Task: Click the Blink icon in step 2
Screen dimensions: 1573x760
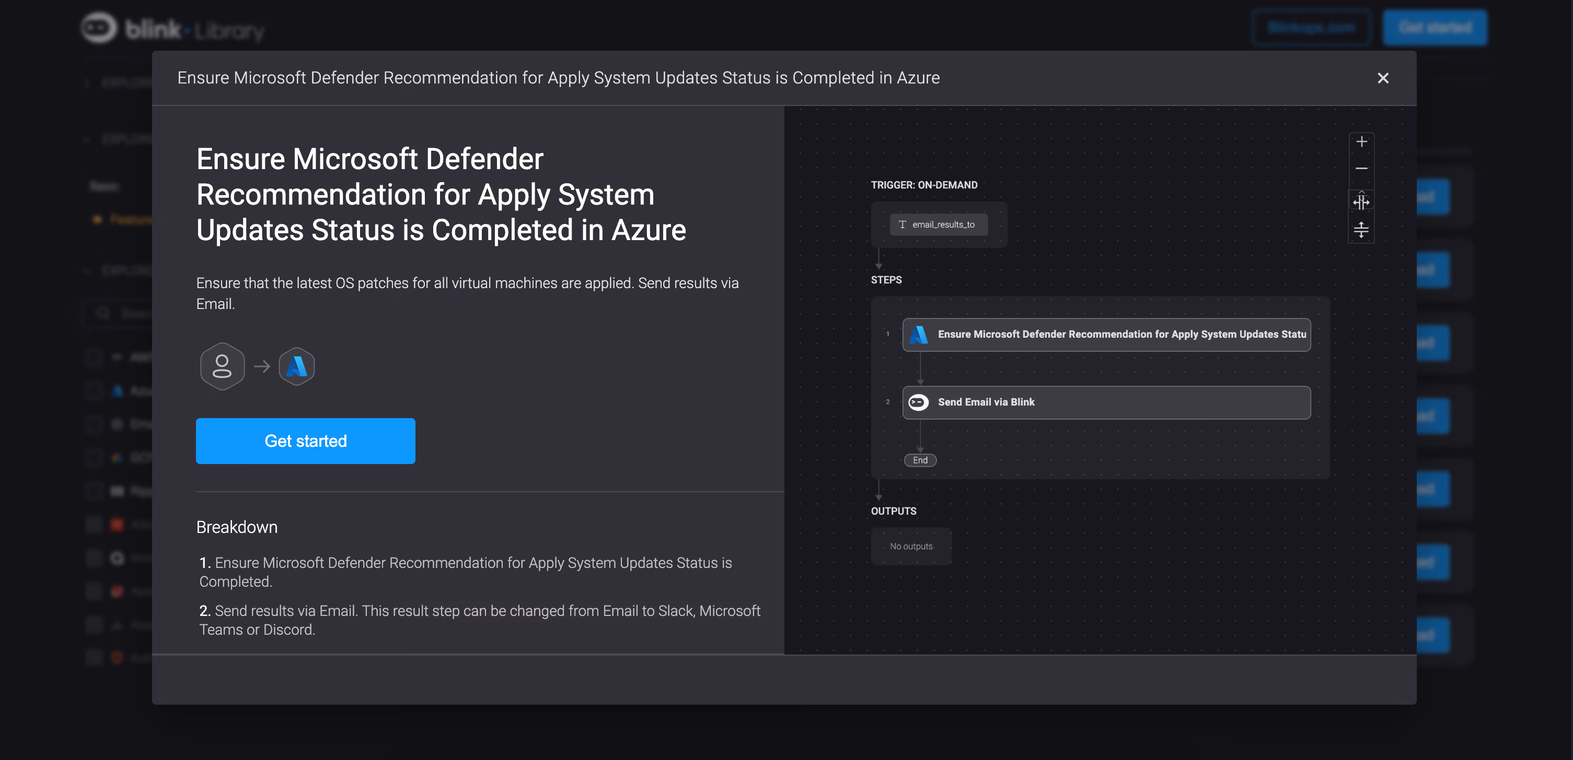Action: [918, 402]
